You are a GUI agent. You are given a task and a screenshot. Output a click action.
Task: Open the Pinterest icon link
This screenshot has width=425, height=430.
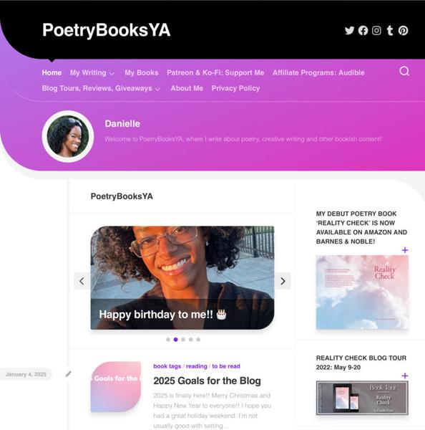403,30
